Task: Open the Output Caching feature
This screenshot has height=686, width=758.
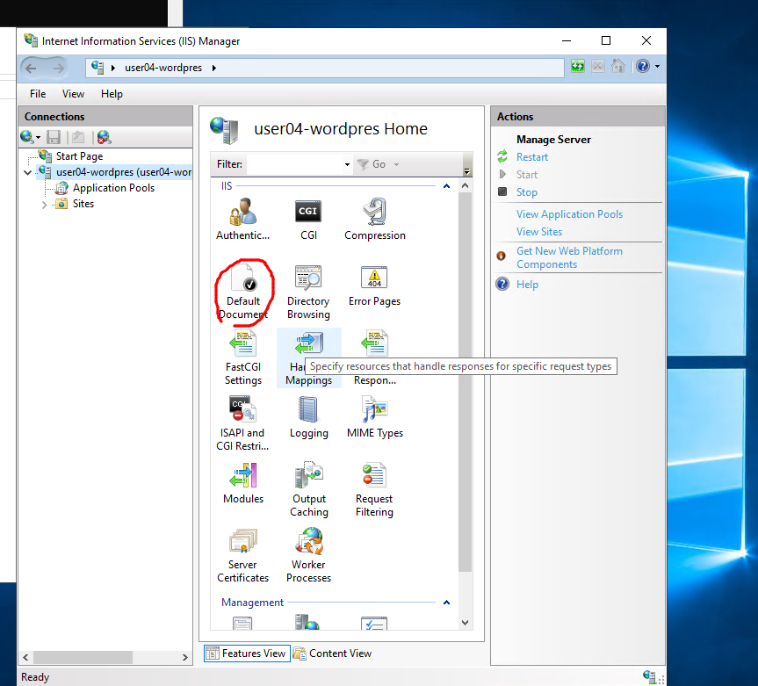Action: [309, 489]
